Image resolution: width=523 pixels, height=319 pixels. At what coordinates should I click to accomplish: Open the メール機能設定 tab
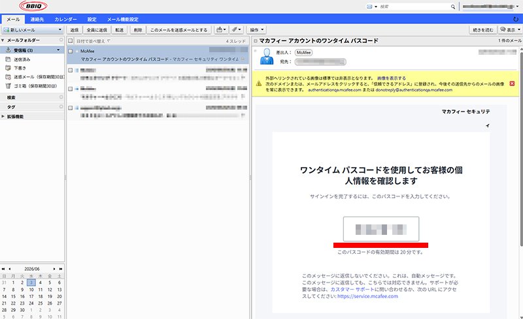[123, 20]
